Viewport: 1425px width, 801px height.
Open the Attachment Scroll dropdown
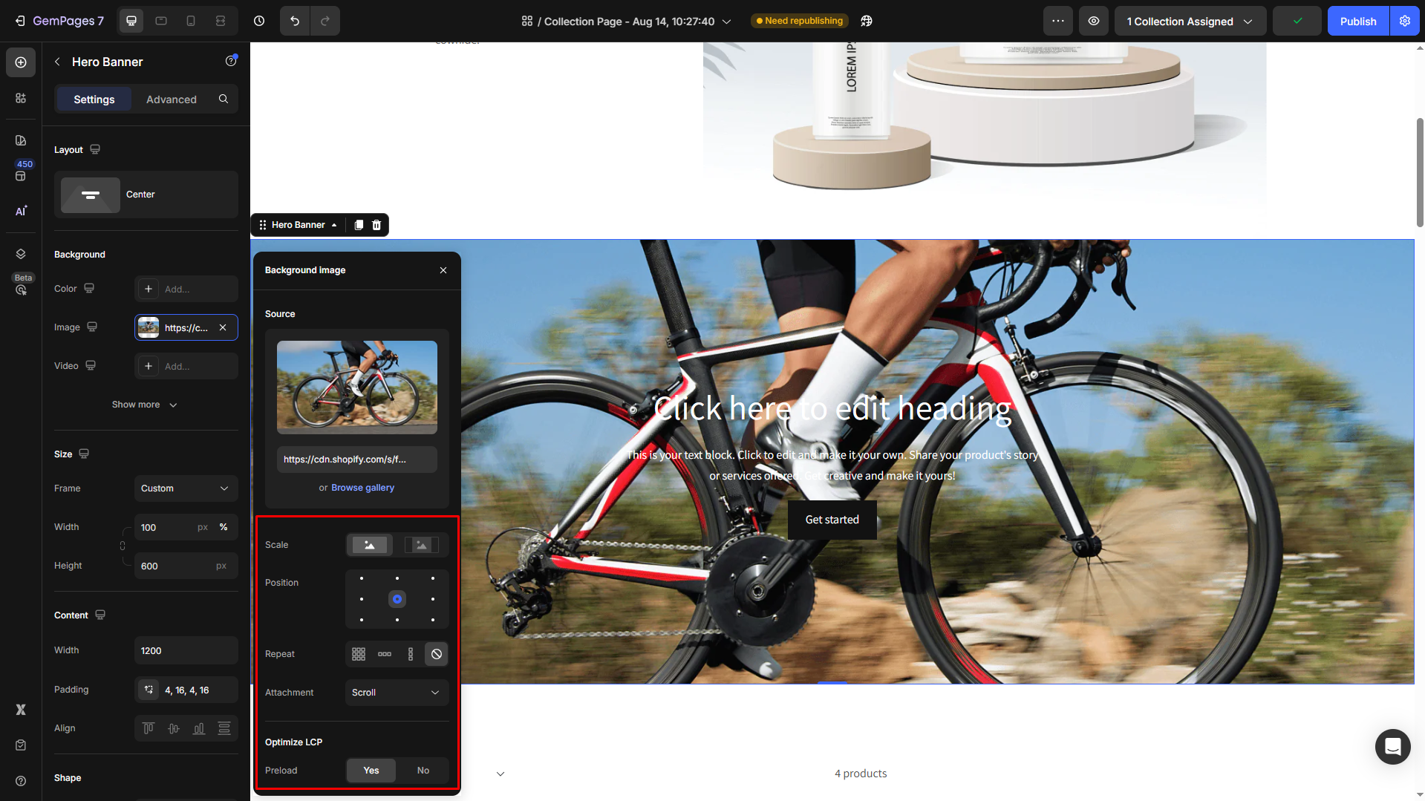(397, 693)
